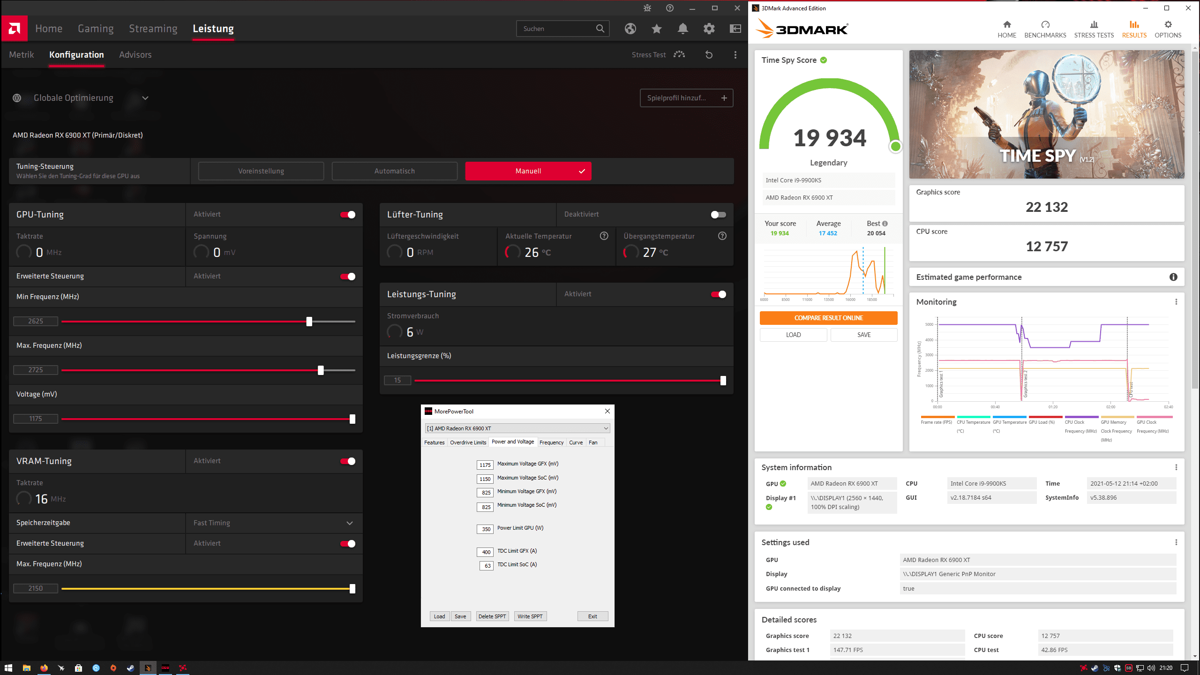Toggle GPU Erweiterte Steuerung switch
Viewport: 1200px width, 675px height.
(x=348, y=277)
